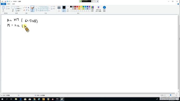Choose the purple color swatch
This screenshot has height=101, width=180.
pyautogui.click(x=89, y=7)
